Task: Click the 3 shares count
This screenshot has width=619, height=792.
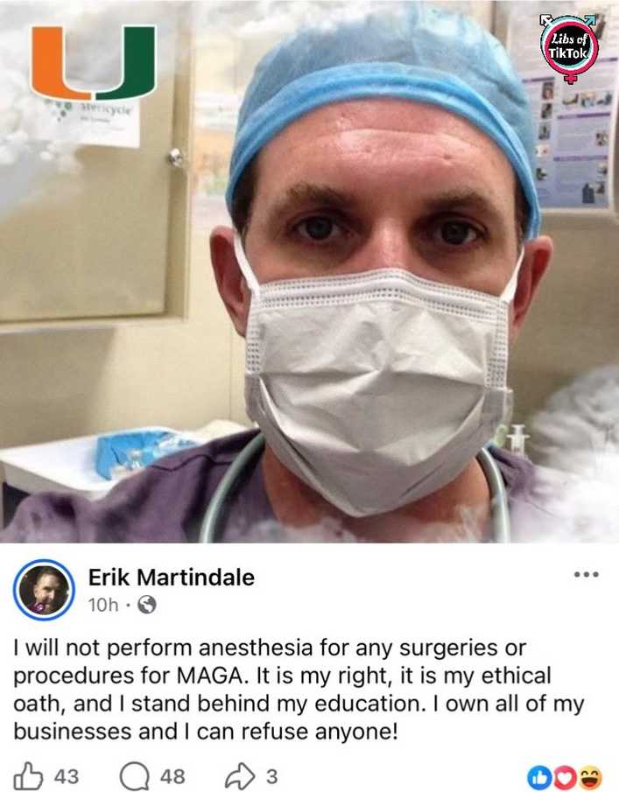Action: pyautogui.click(x=272, y=776)
